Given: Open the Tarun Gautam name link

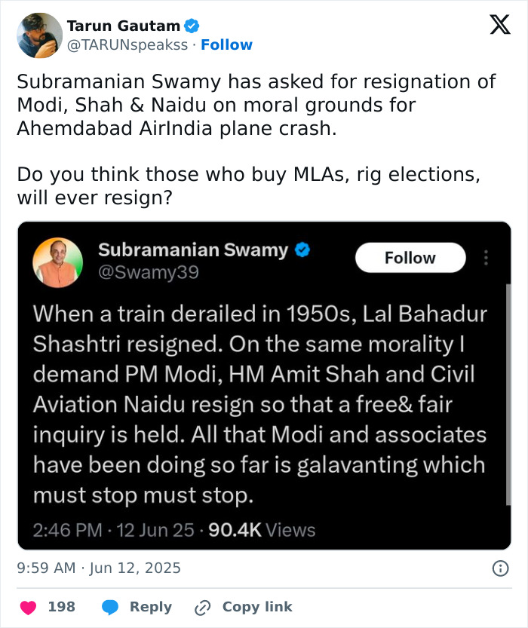Looking at the screenshot, I should 124,26.
